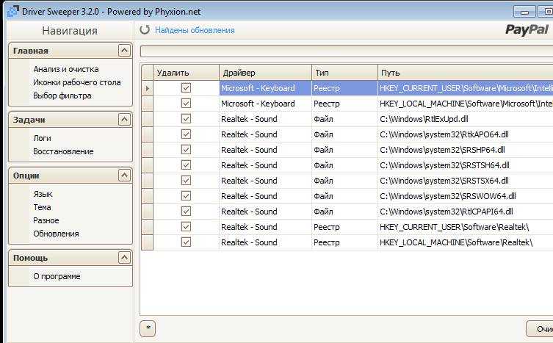Click the refresh icon beside Найдены обновления

tap(145, 30)
